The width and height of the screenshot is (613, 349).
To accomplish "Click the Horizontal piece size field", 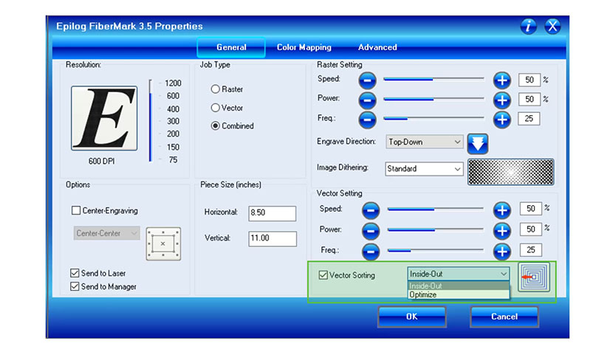I will coord(272,213).
